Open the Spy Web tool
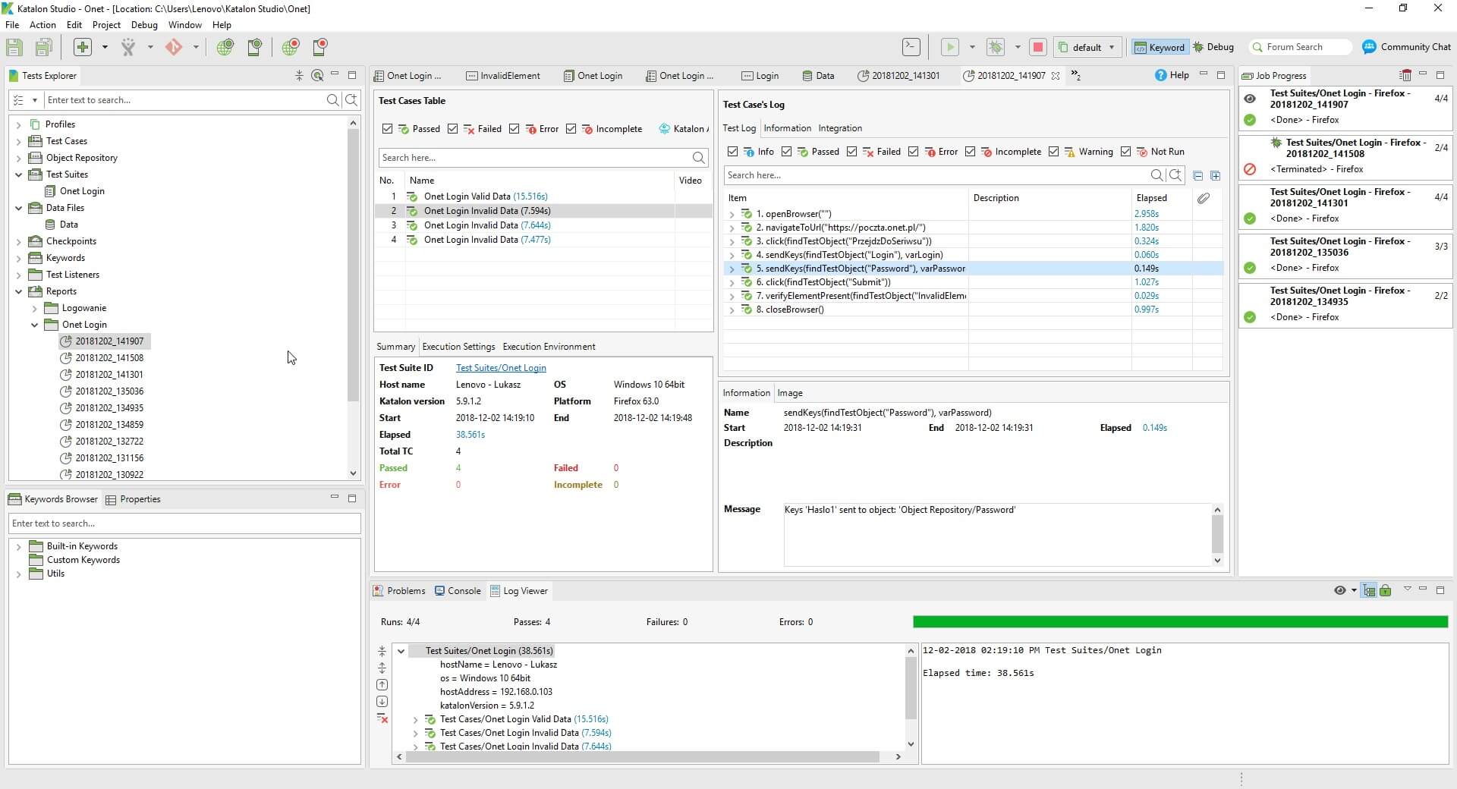The image size is (1457, 789). point(225,47)
